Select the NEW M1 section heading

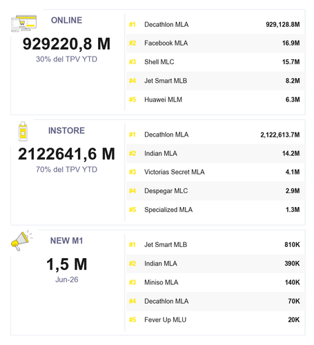66,241
